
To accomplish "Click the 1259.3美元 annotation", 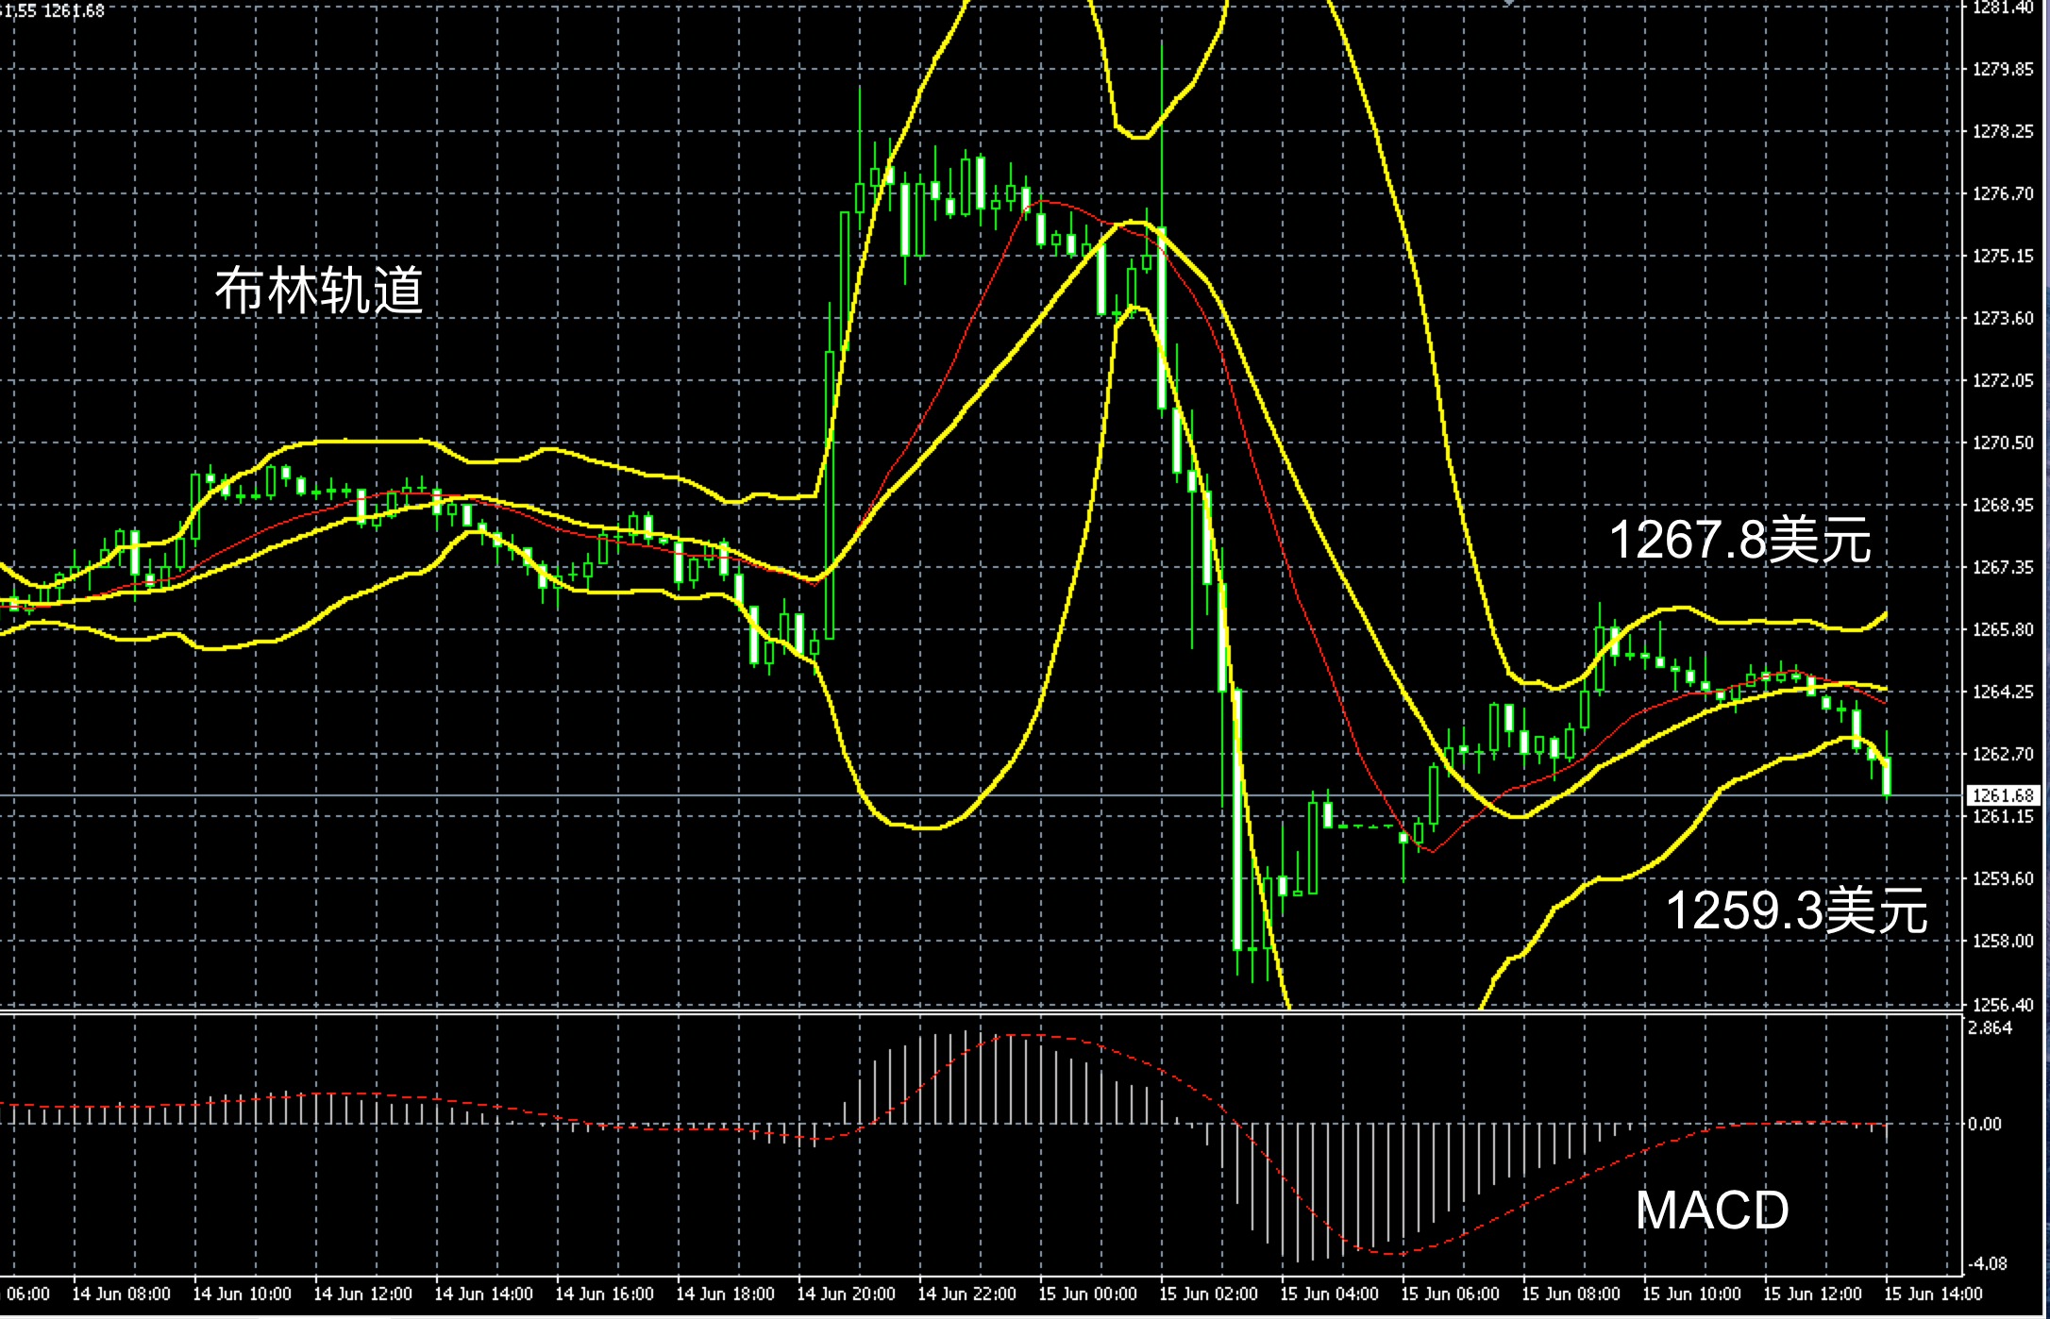I will click(1795, 910).
